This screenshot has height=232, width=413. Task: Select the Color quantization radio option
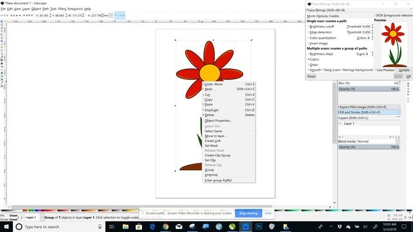click(308, 38)
